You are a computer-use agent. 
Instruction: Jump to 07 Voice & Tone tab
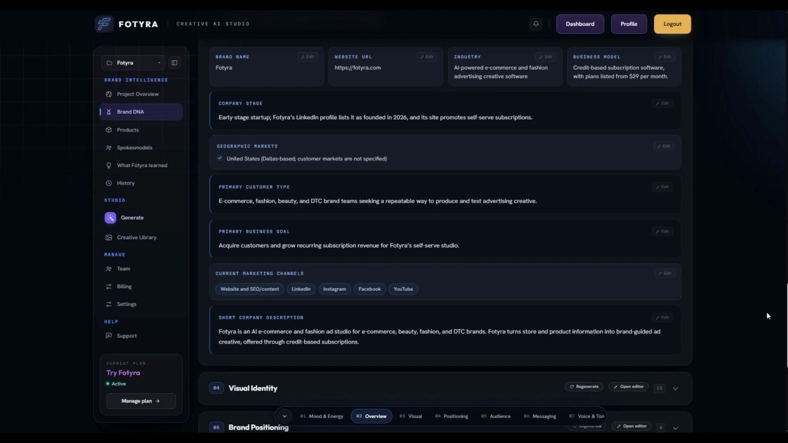[586, 416]
